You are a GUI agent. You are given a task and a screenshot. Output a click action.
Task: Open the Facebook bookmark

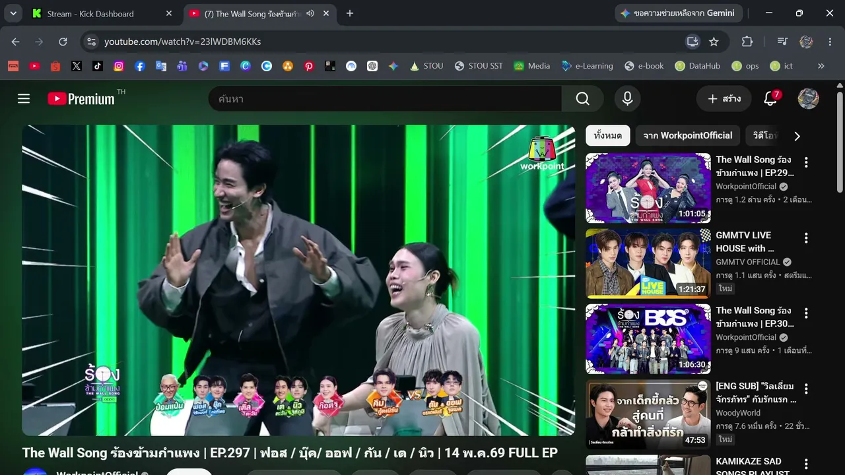pos(140,66)
